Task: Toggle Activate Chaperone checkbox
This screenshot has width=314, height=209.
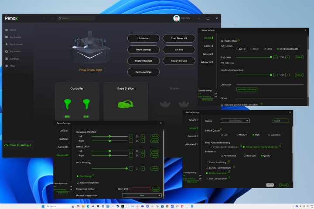Action: pyautogui.click(x=78, y=183)
